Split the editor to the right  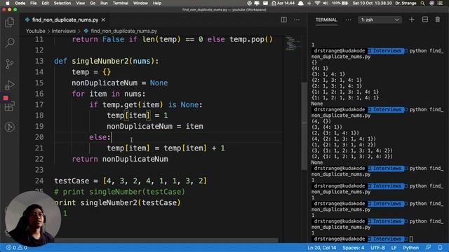point(283,20)
